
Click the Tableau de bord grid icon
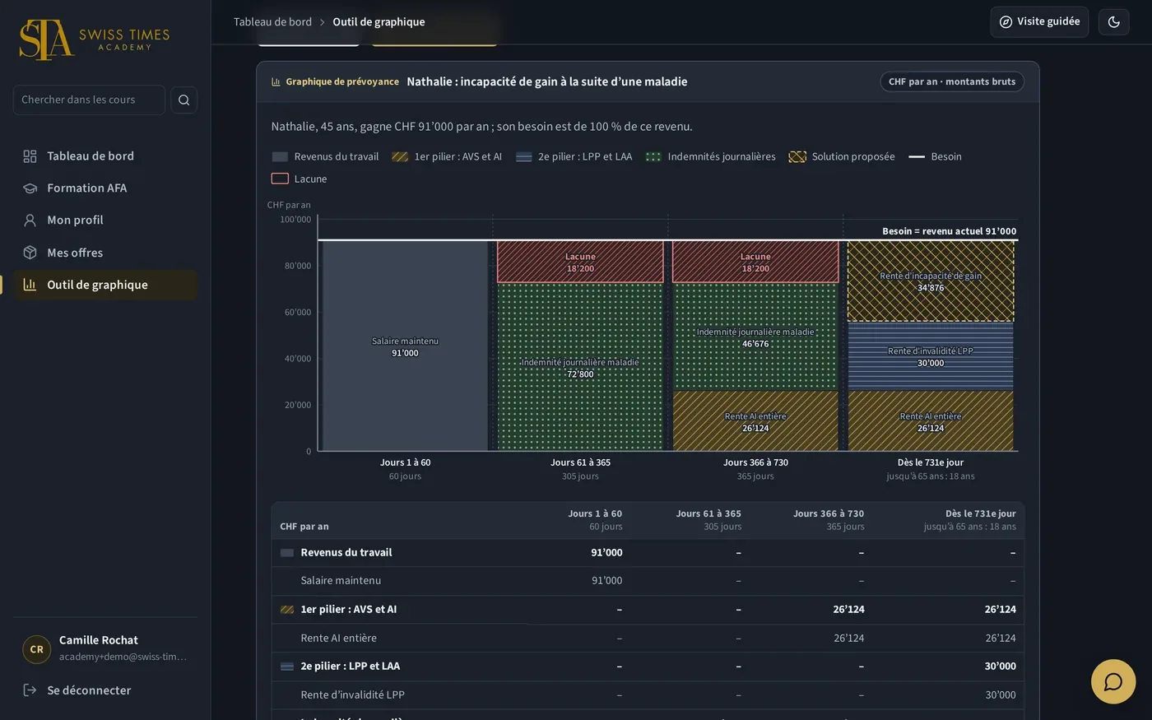click(x=30, y=156)
